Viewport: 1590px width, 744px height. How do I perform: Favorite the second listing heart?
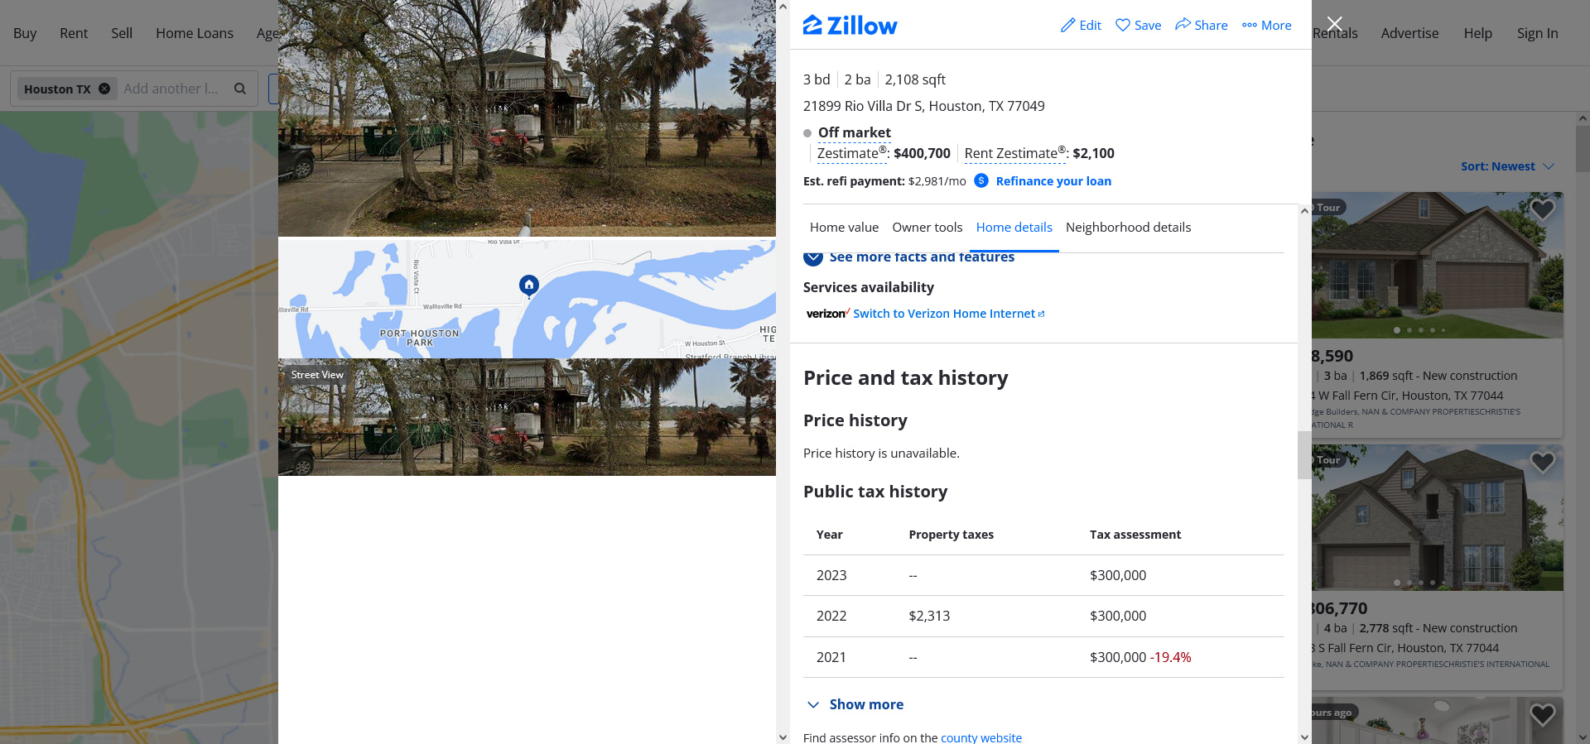pyautogui.click(x=1541, y=462)
